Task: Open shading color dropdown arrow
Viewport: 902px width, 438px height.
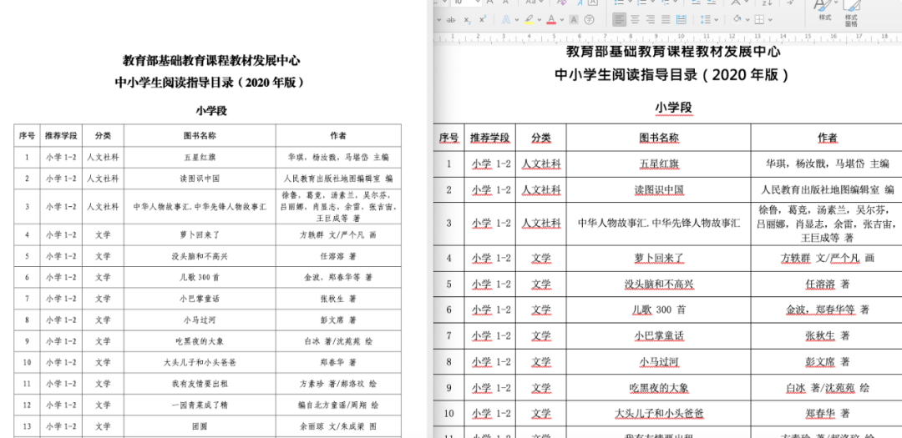Action: (x=747, y=19)
